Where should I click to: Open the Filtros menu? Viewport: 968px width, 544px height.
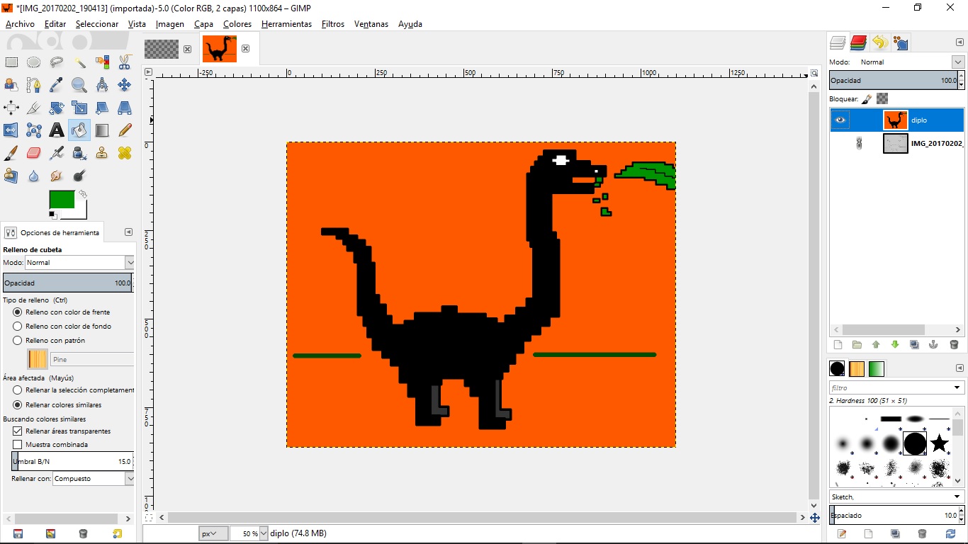point(333,24)
